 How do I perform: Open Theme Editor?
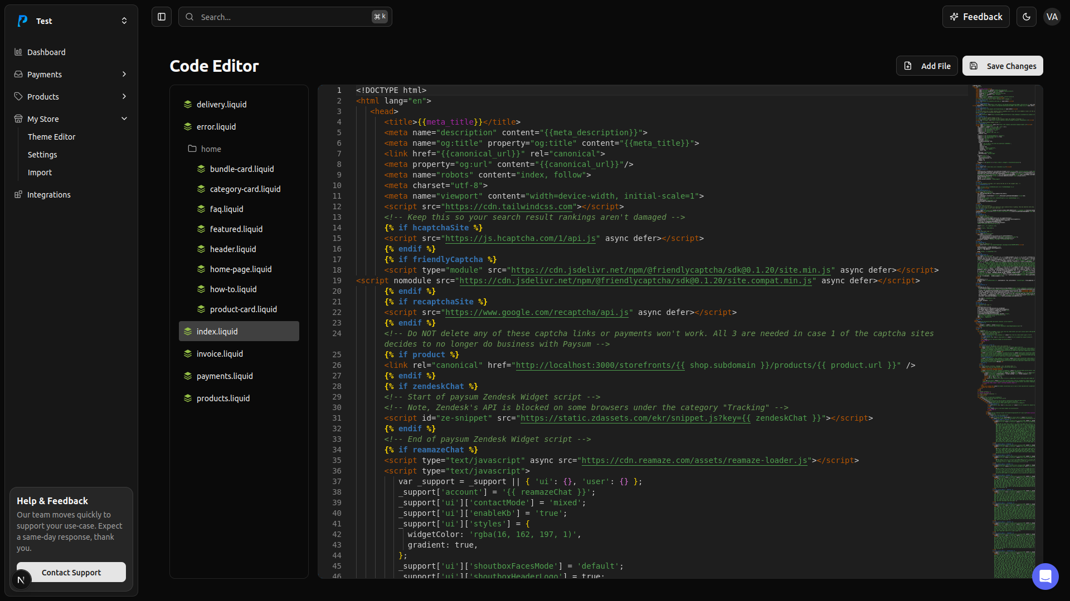tap(51, 137)
